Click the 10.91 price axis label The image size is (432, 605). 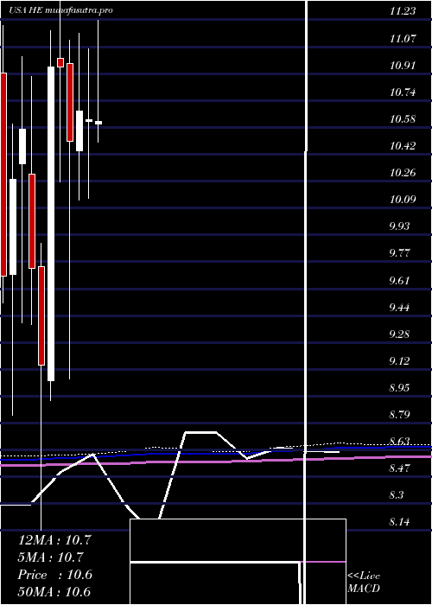pos(403,65)
